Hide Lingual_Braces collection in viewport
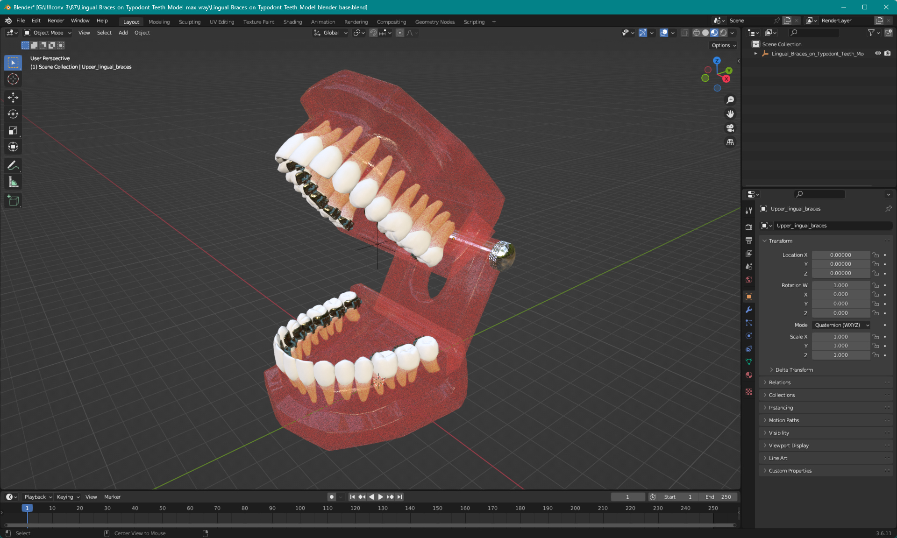The width and height of the screenshot is (897, 538). 878,53
